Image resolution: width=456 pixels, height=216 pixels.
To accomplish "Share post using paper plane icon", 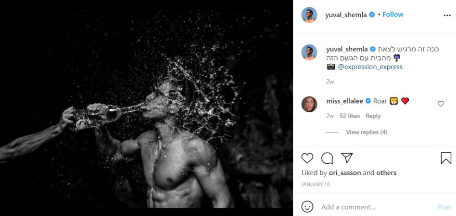I will click(347, 158).
